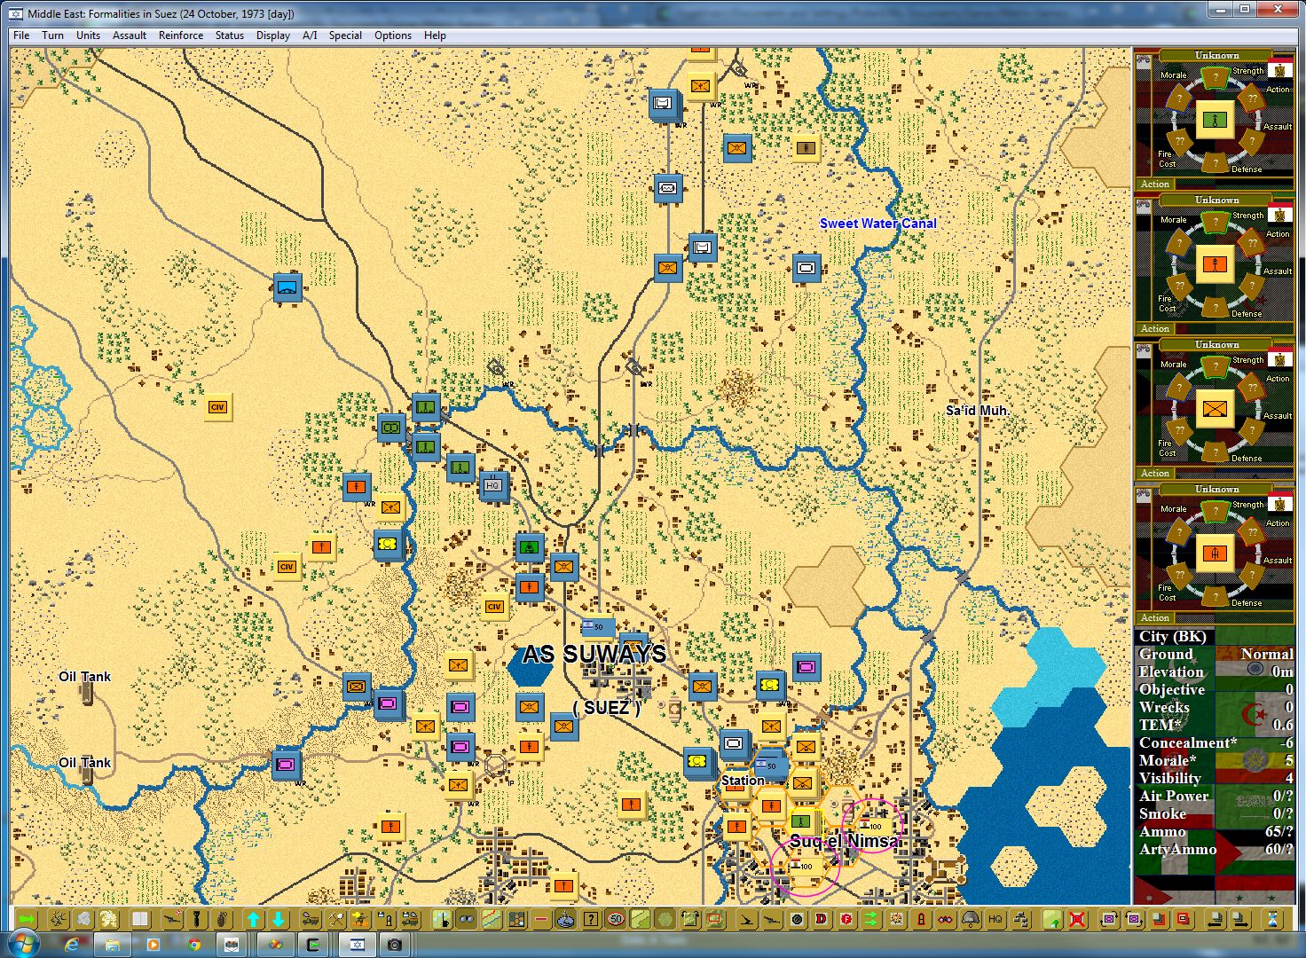Select the bomb toolbar icon

[x=196, y=919]
